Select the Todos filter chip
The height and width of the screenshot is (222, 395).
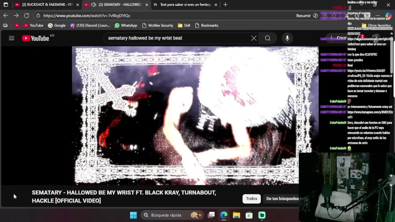click(251, 199)
